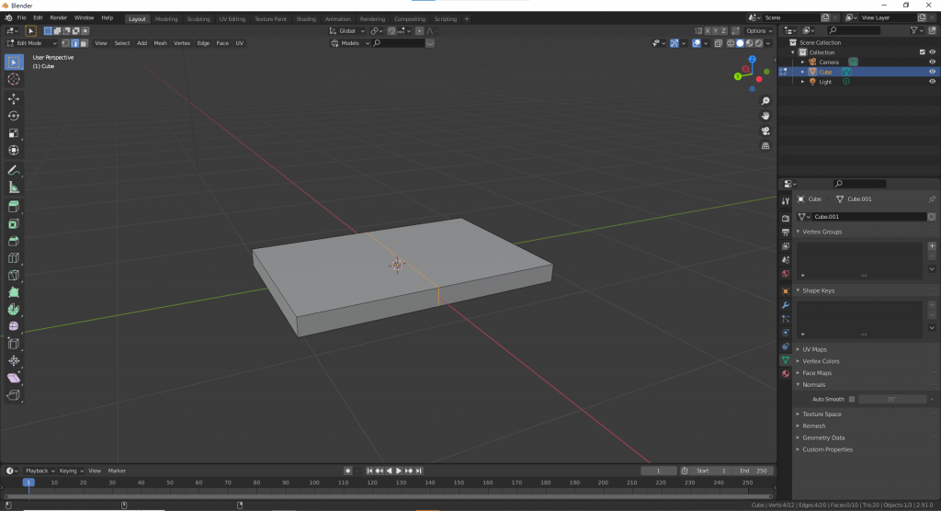Click the pan hand viewport icon
Viewport: 941px width, 511px height.
(x=765, y=116)
